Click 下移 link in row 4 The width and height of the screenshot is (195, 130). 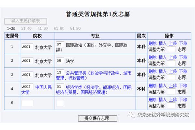(x=183, y=85)
